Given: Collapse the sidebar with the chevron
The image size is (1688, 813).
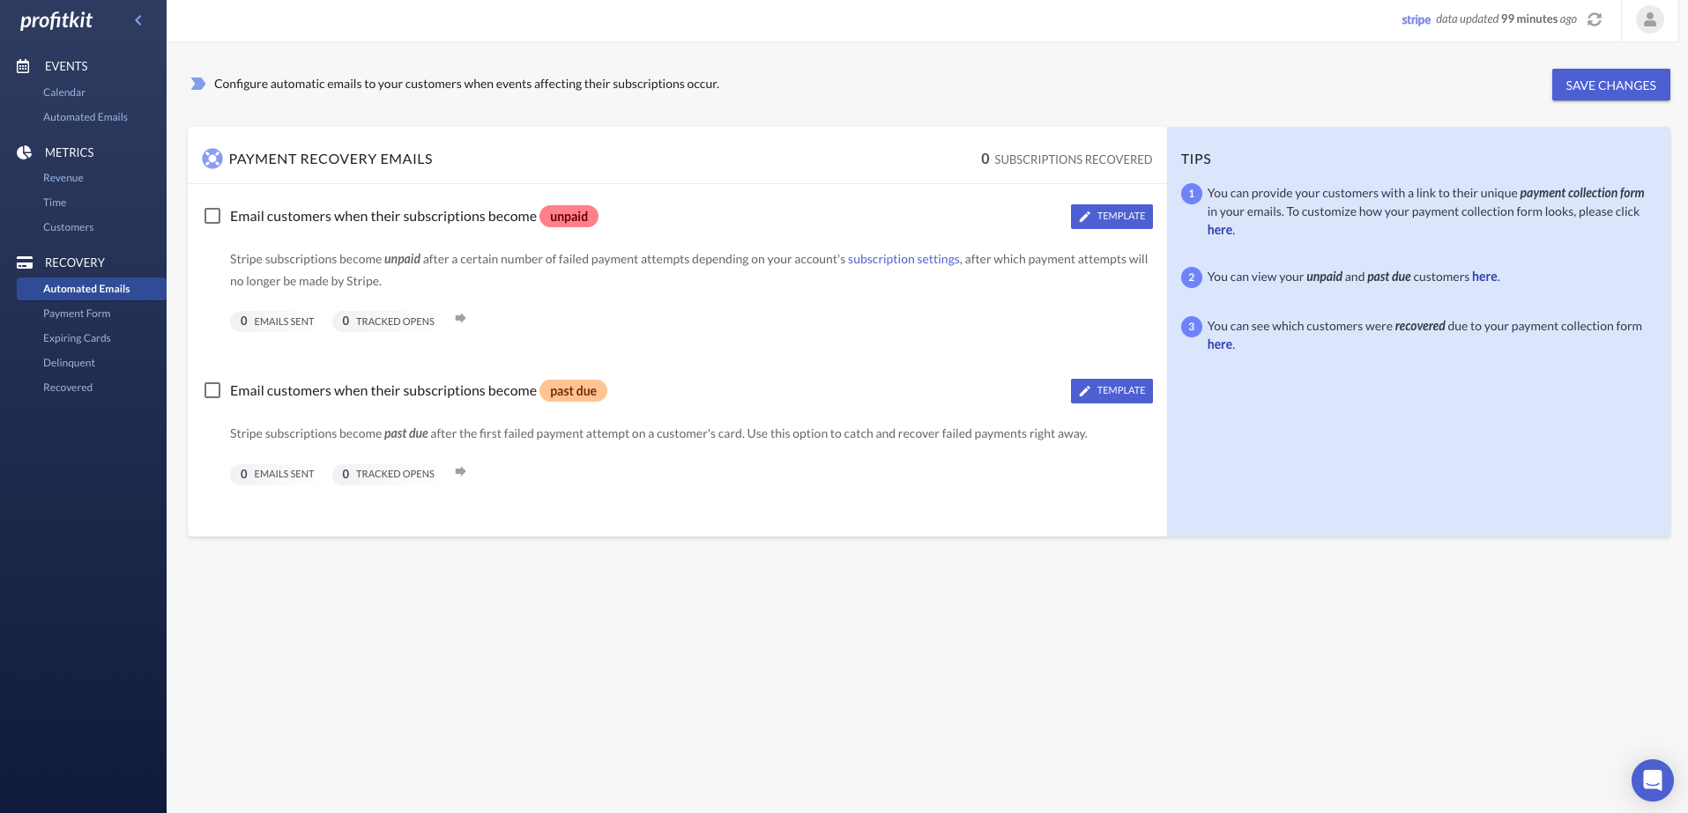Looking at the screenshot, I should [138, 20].
